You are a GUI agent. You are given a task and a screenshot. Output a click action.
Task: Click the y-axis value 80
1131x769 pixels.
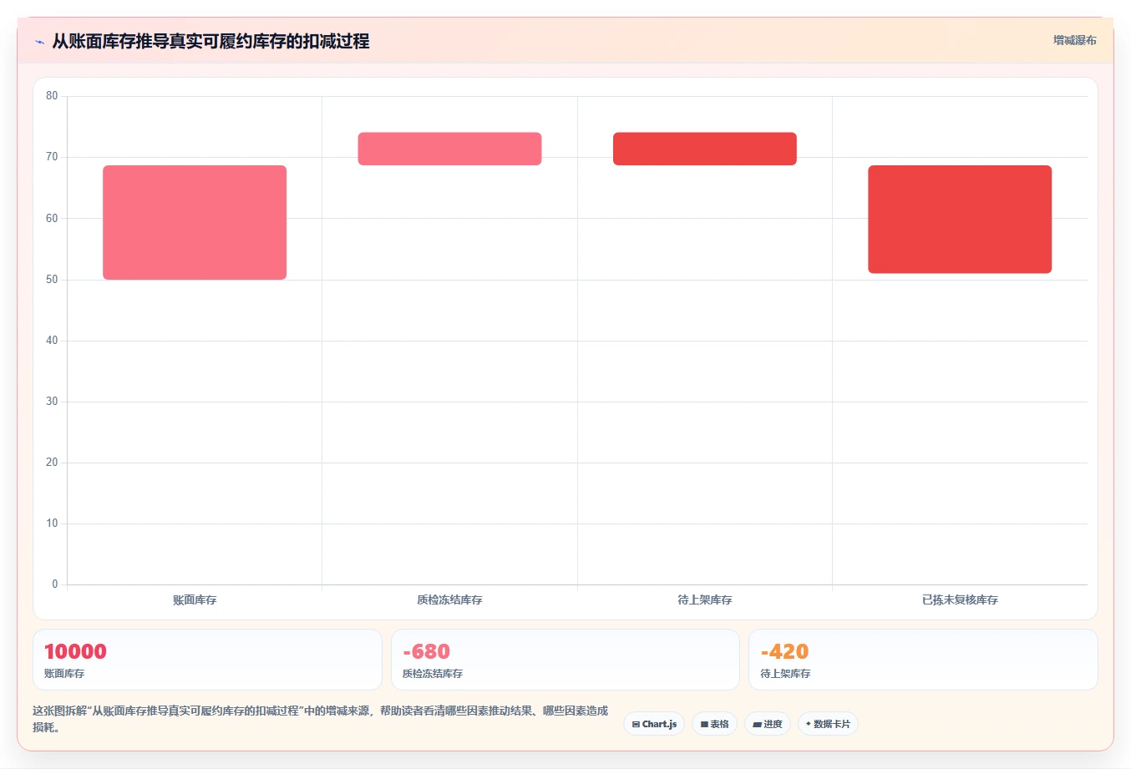point(52,96)
